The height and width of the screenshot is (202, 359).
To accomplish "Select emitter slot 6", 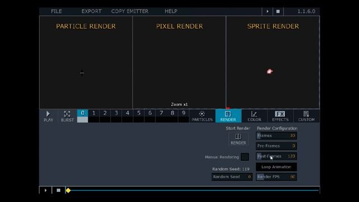I will tap(150, 116).
